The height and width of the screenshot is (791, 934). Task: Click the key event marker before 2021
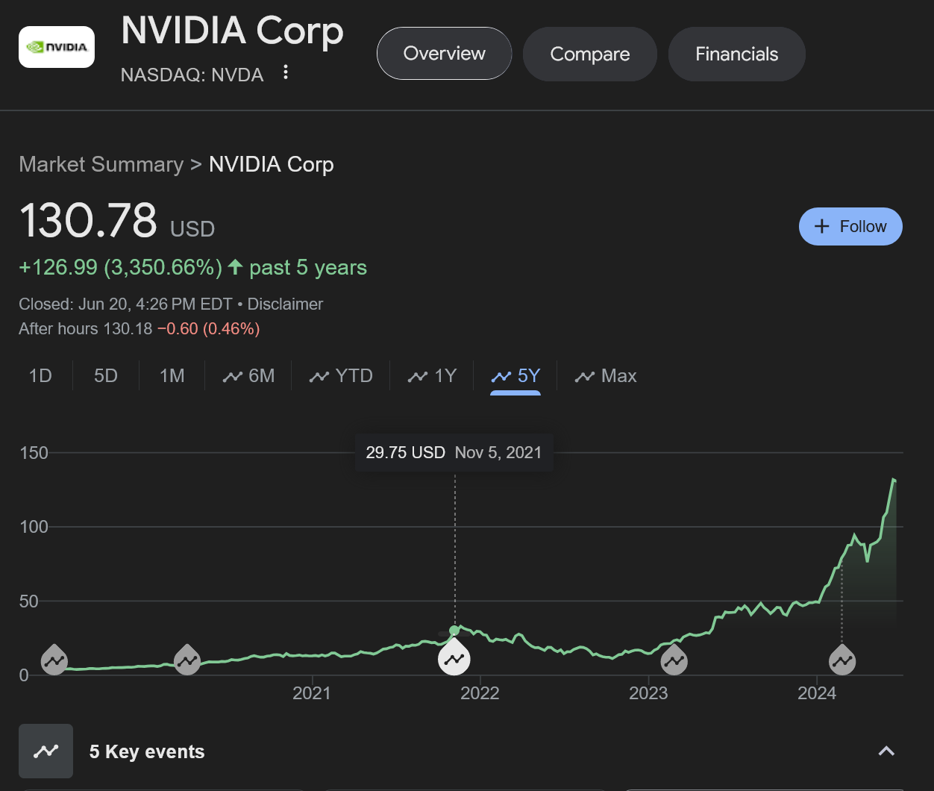tap(187, 660)
